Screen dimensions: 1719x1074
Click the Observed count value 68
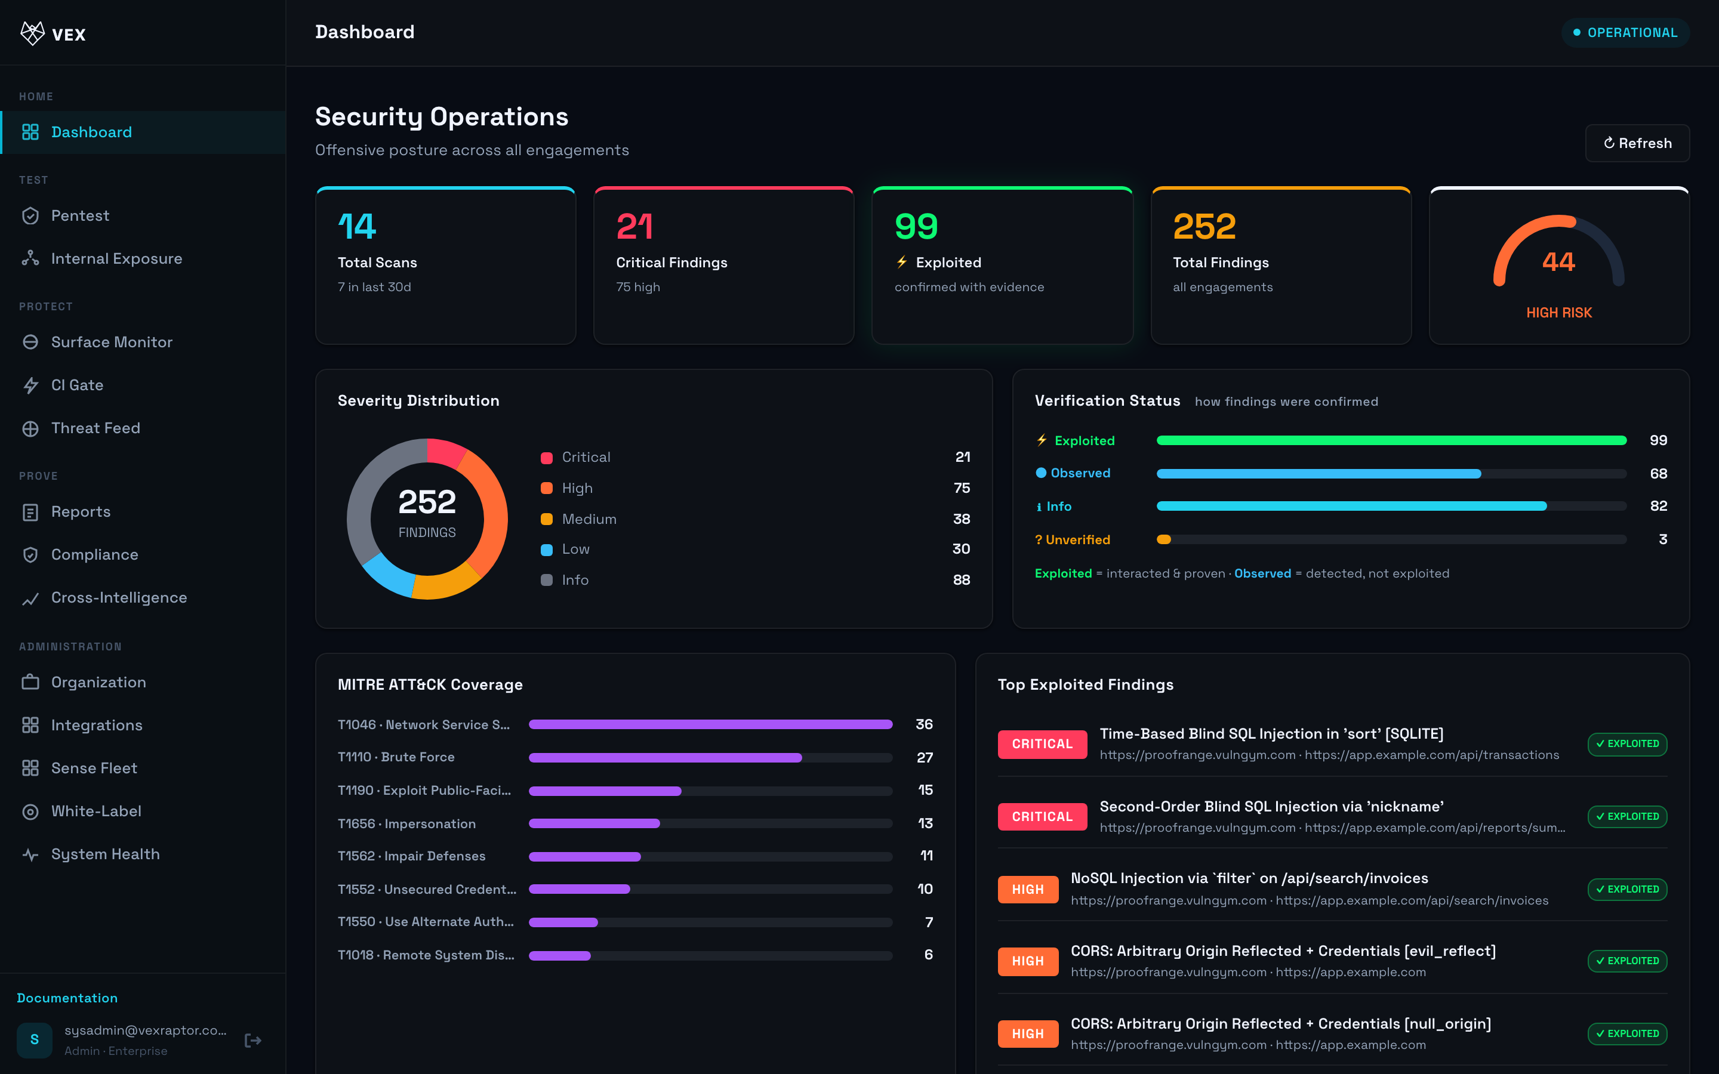(x=1659, y=474)
